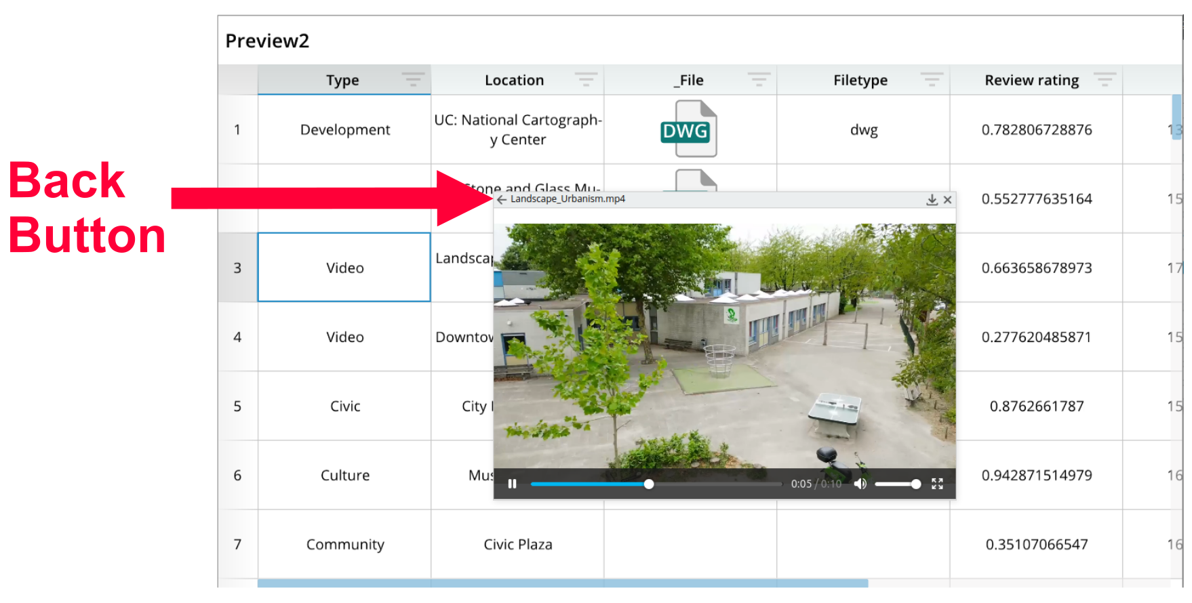Click the volume level slider
This screenshot has height=603, width=1192.
point(895,484)
